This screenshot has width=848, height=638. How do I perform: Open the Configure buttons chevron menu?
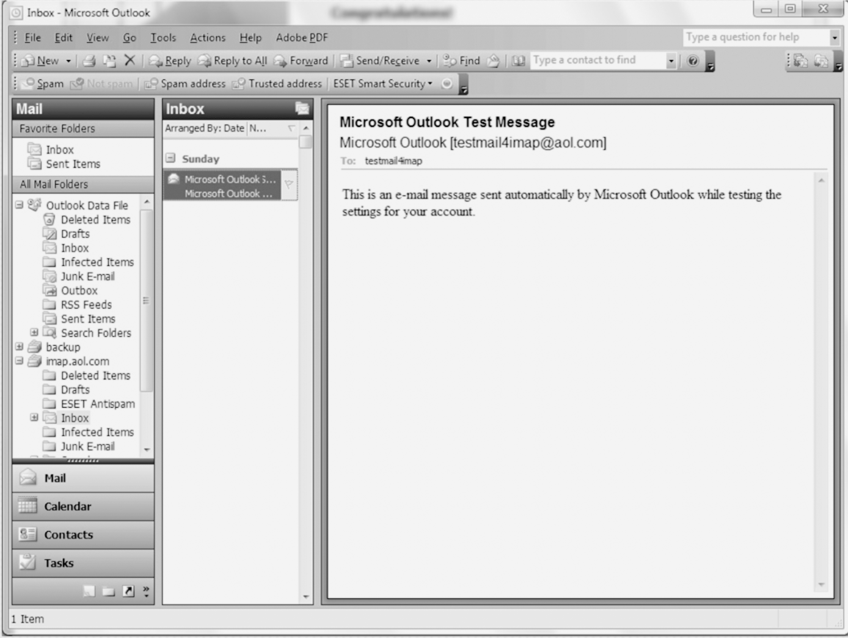click(x=146, y=591)
